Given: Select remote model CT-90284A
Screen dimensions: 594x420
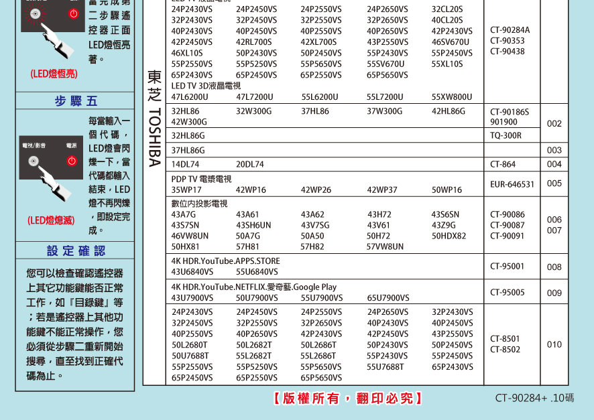Looking at the screenshot, I should pos(510,30).
